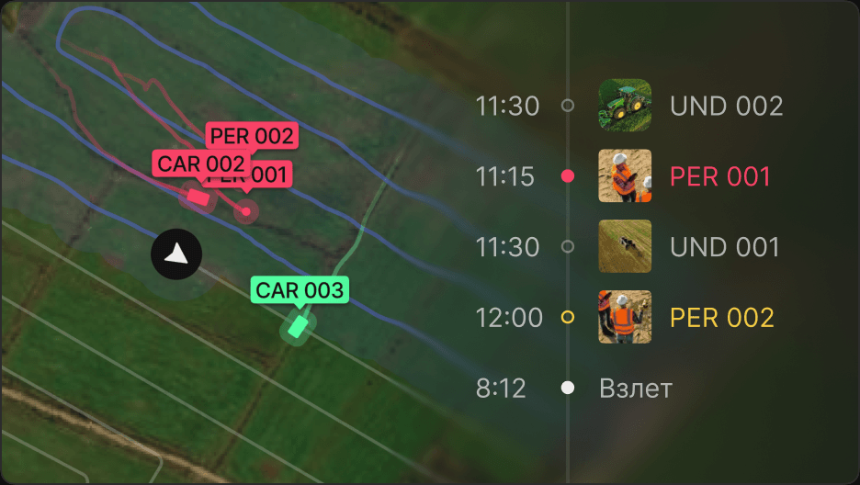This screenshot has height=485, width=860.
Task: Select the green CAR 003 vehicle marker
Action: (298, 326)
